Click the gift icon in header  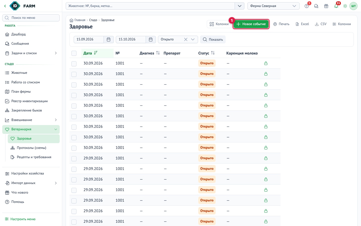coord(326,6)
